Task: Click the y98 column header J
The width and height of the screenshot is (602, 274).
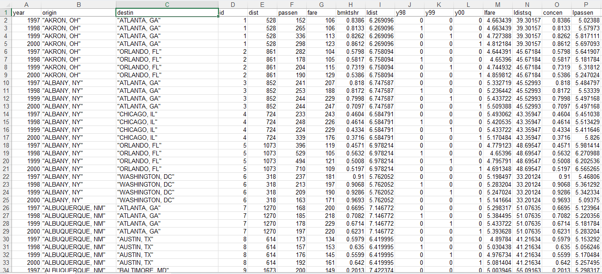Action: pos(409,5)
